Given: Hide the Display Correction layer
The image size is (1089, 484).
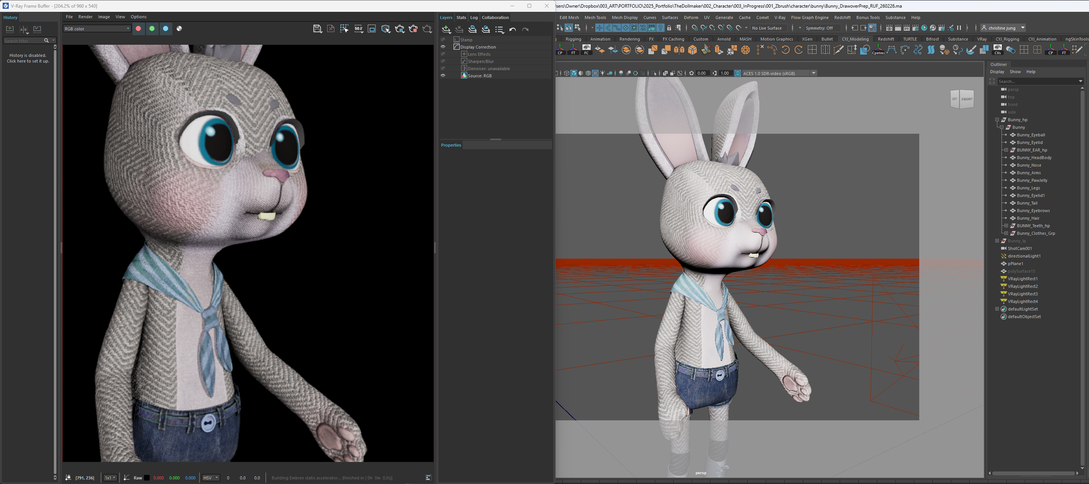Looking at the screenshot, I should point(443,47).
